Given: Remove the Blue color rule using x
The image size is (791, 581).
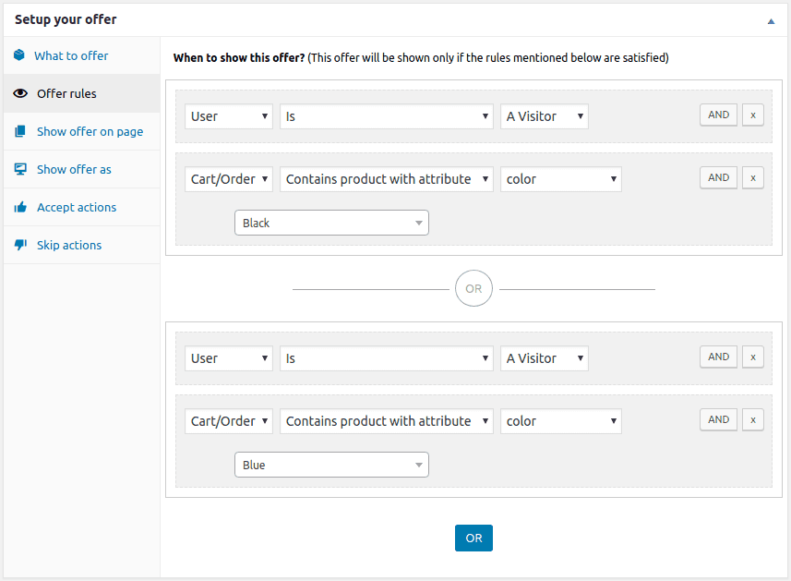Looking at the screenshot, I should (752, 420).
